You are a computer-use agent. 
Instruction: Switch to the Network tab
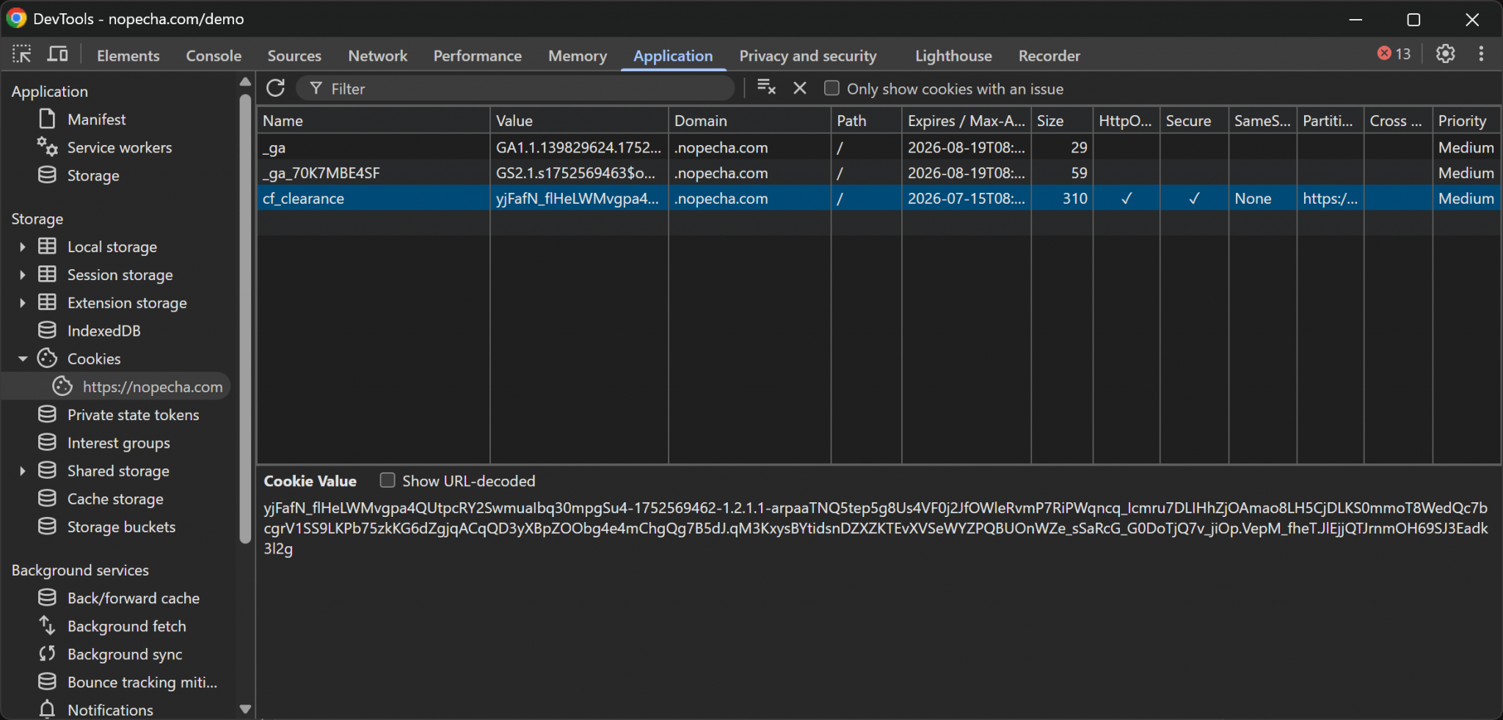pos(377,56)
